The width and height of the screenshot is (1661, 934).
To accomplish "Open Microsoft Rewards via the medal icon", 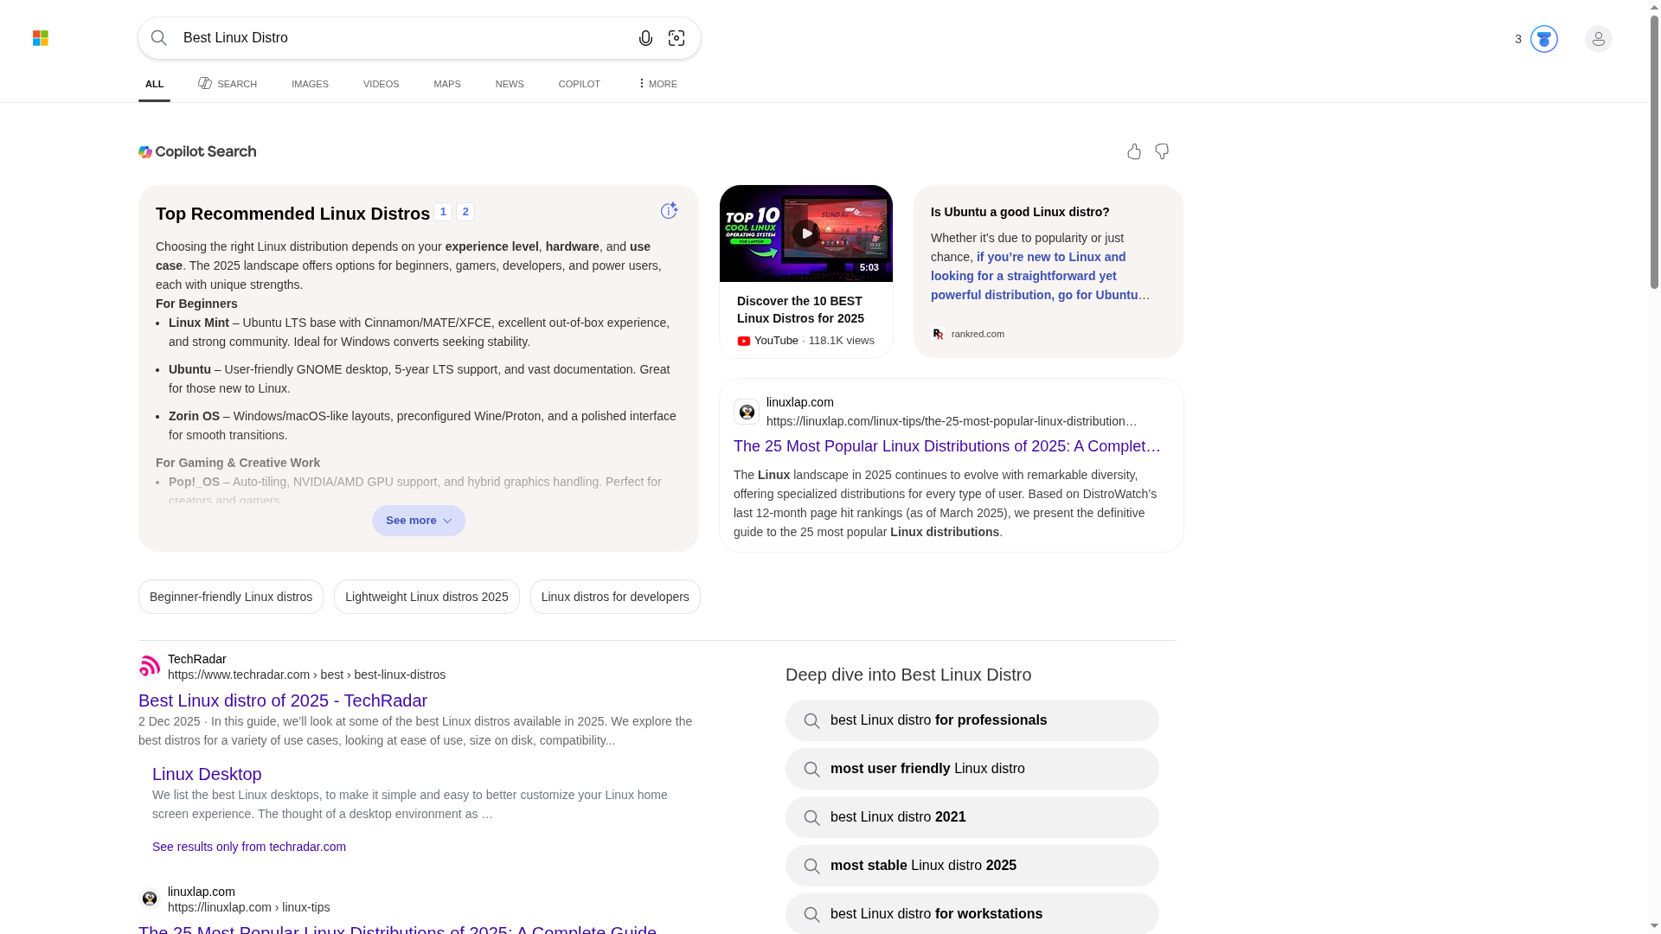I will click(x=1544, y=39).
